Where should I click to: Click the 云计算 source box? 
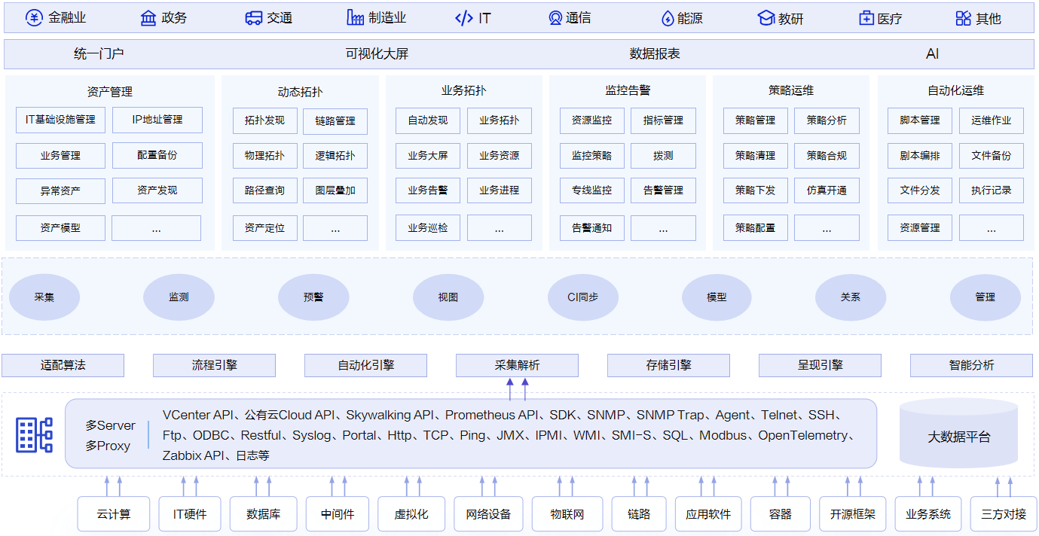tap(114, 514)
